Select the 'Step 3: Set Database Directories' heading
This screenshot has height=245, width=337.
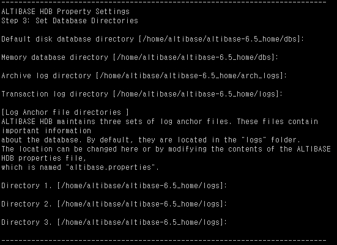tap(70, 21)
